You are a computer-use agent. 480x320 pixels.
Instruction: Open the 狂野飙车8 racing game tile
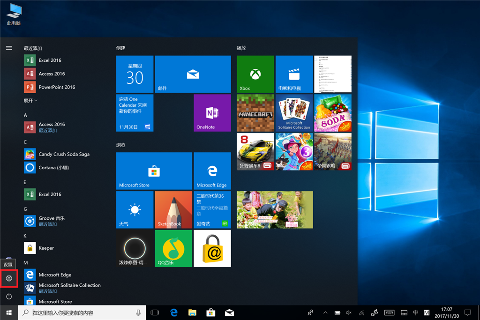tap(255, 151)
